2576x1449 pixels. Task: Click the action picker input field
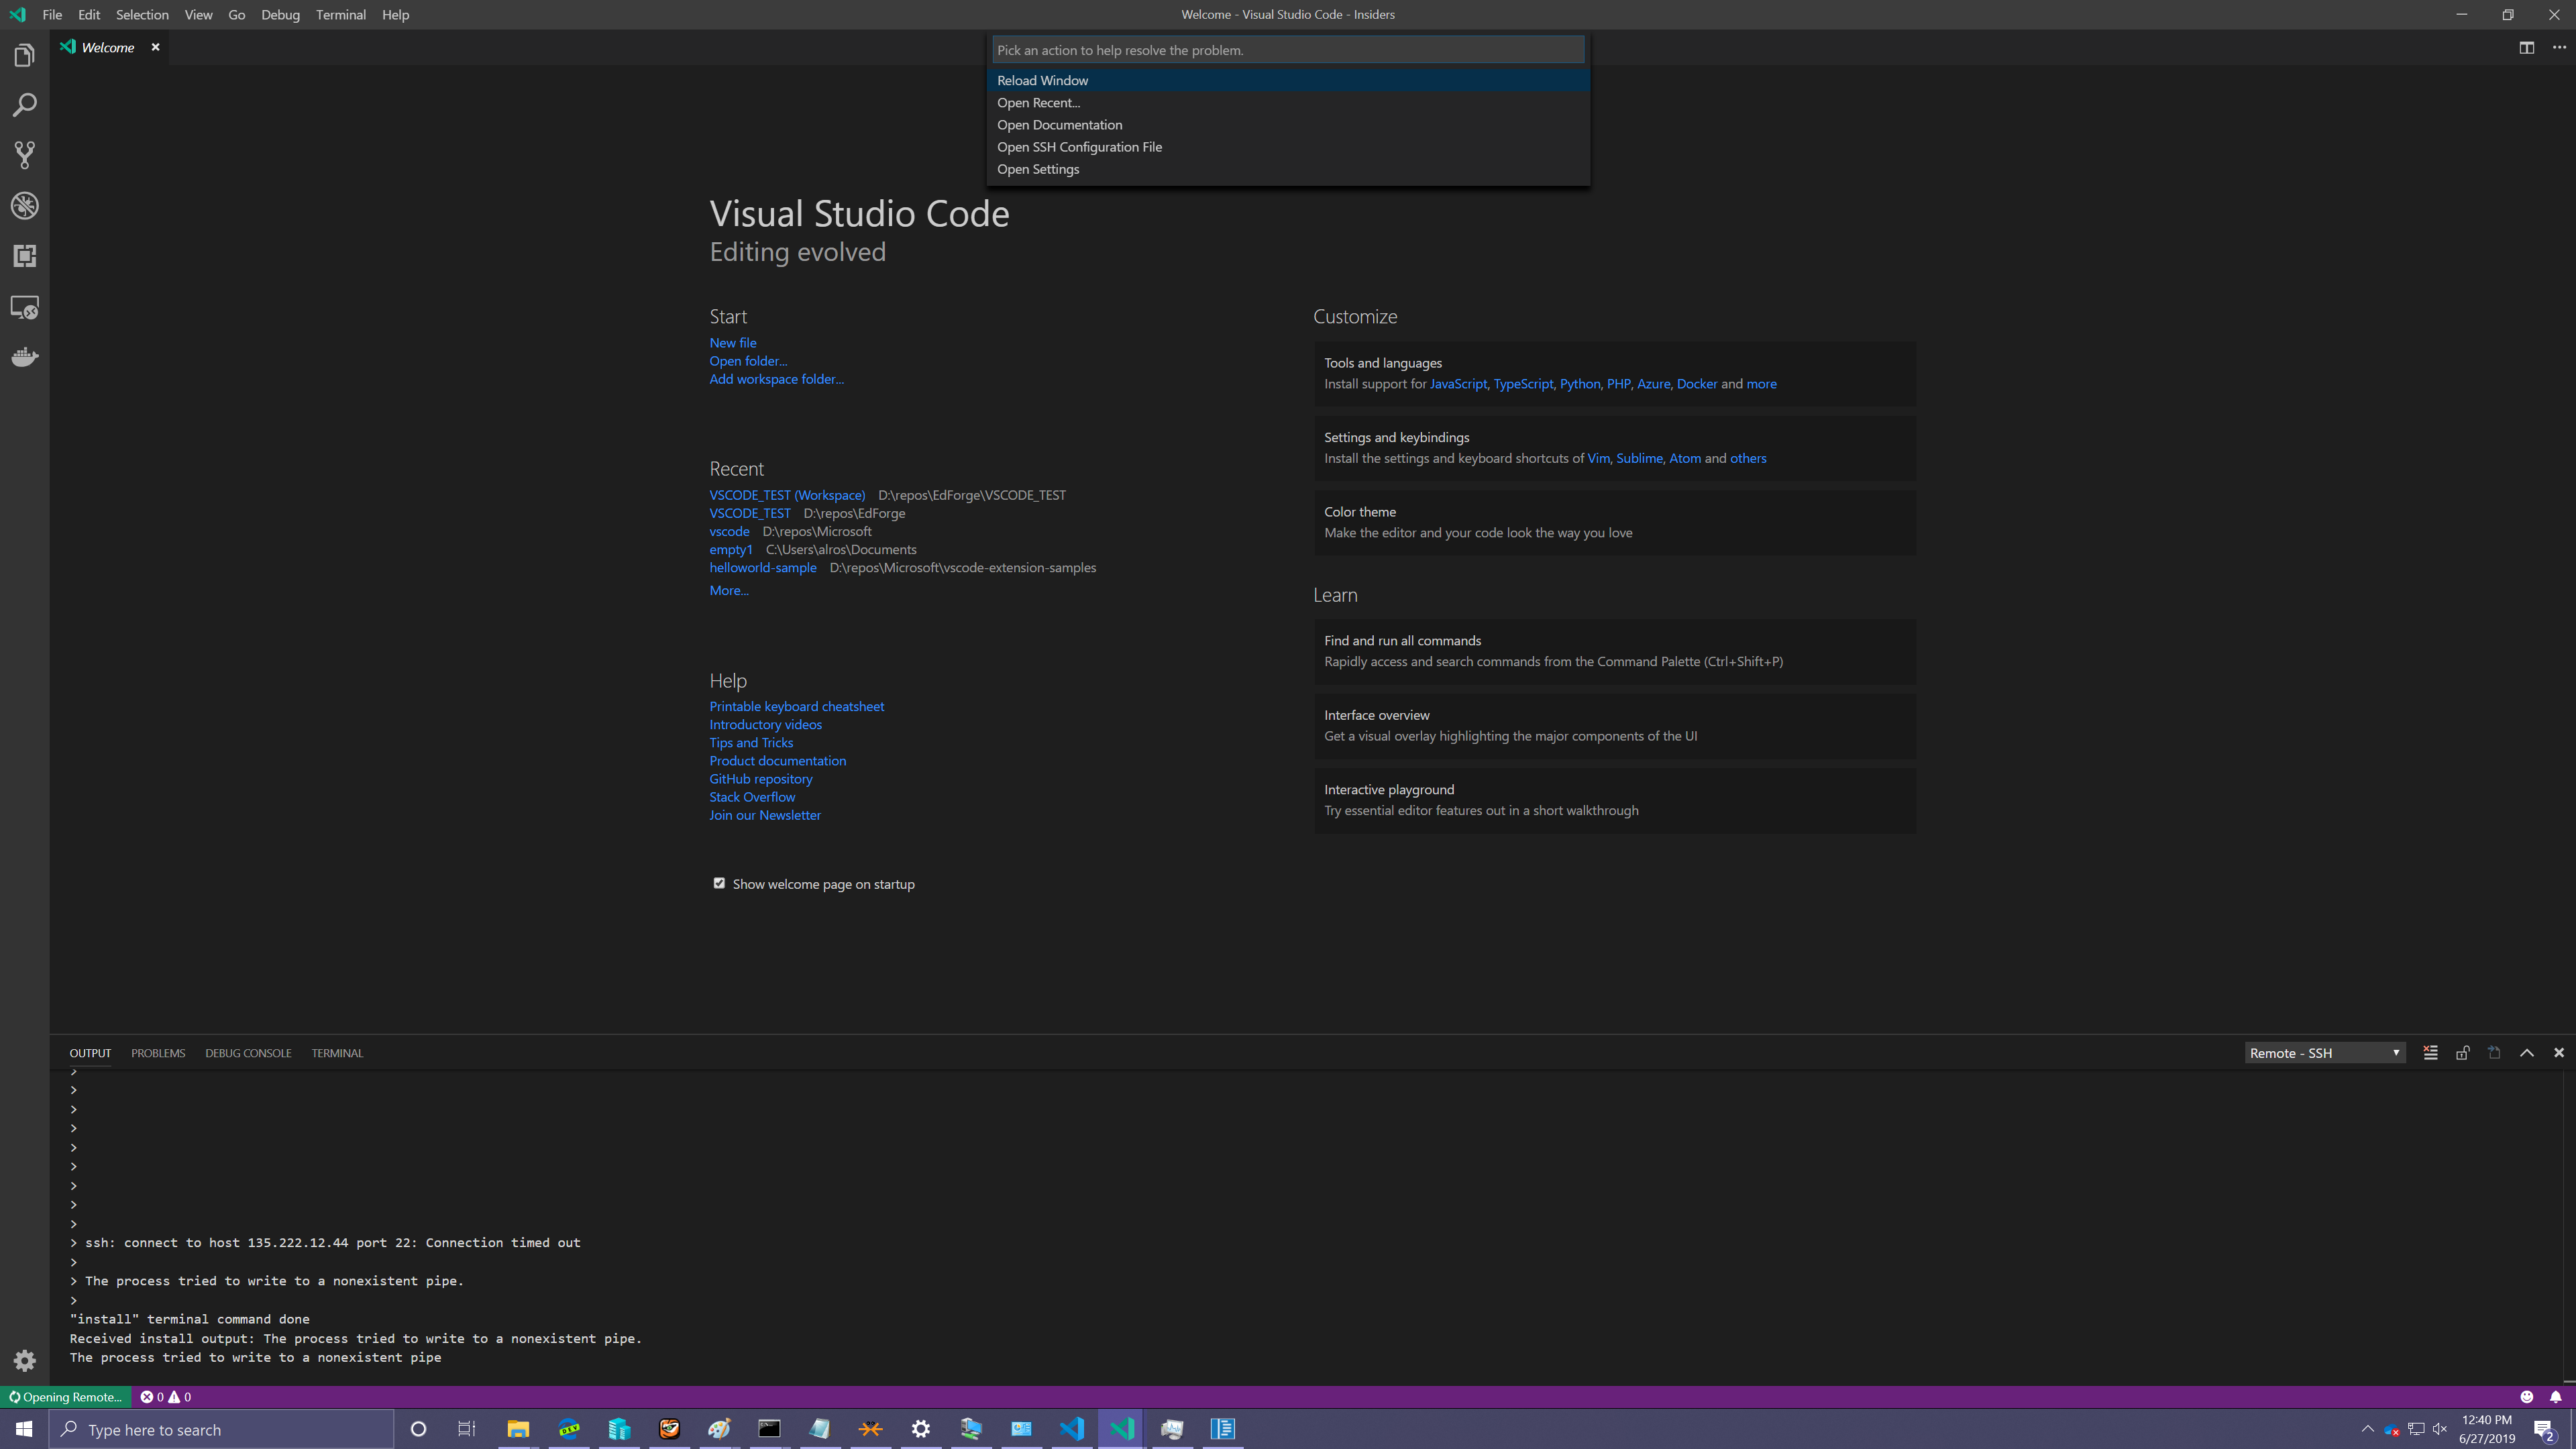coord(1287,50)
